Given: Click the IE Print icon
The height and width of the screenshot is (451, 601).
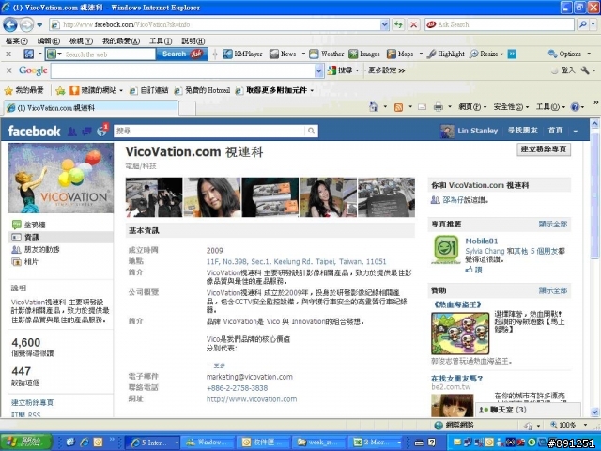Looking at the screenshot, I should (439, 107).
